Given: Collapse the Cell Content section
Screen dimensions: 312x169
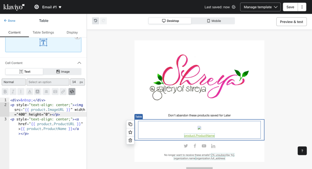Looking at the screenshot, I should [79, 63].
